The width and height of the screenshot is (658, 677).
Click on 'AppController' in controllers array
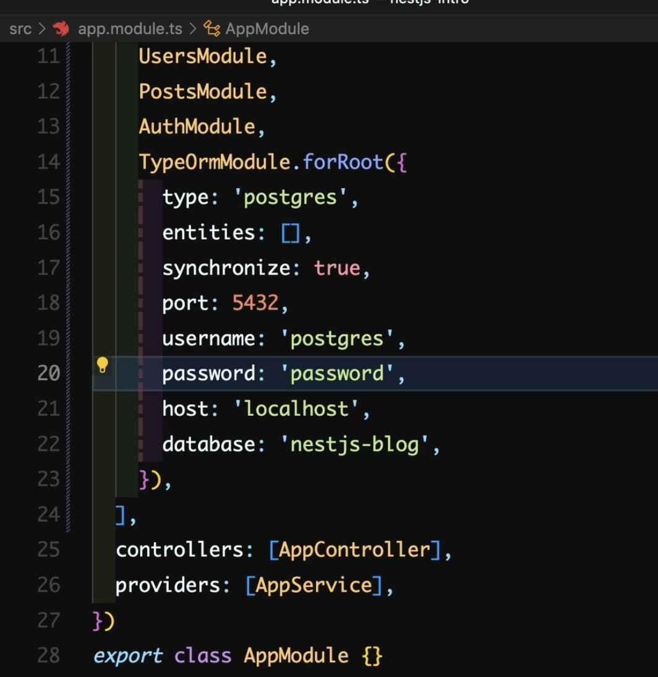354,550
